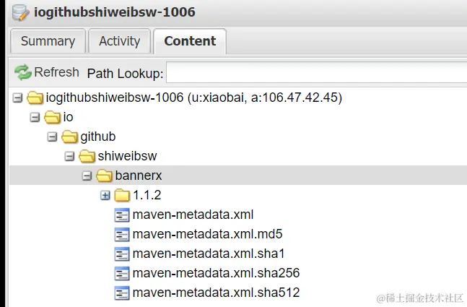
Task: Expand the 1.1.2 folder node
Action: 105,195
